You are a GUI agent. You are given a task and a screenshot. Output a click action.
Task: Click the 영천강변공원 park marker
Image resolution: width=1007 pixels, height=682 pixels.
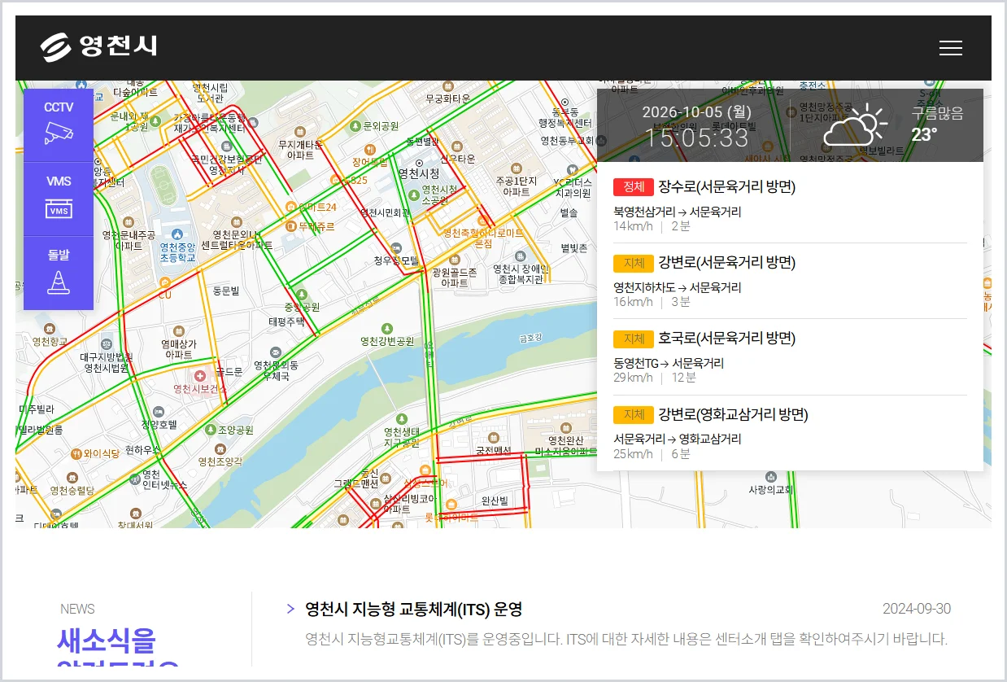[x=387, y=328]
